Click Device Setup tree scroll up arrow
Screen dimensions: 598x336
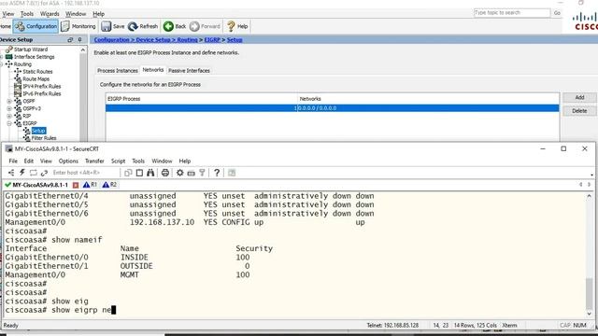coord(83,49)
